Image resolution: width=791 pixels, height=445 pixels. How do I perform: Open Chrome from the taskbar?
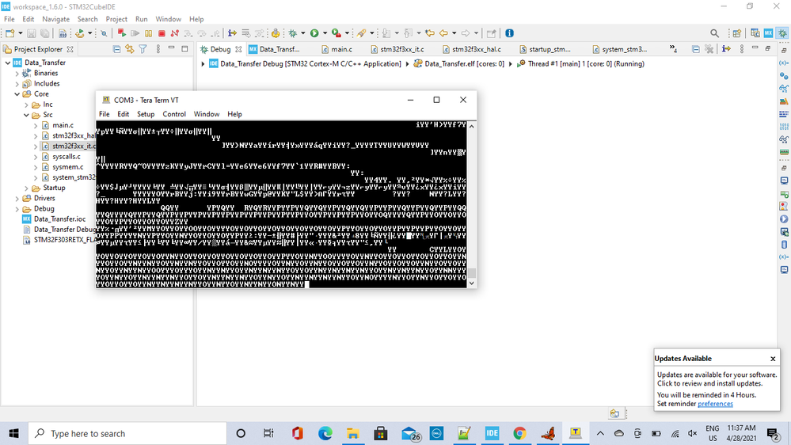coord(519,433)
